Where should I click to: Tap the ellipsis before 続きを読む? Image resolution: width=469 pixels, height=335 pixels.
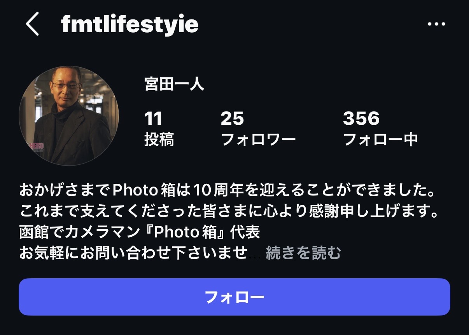[256, 256]
